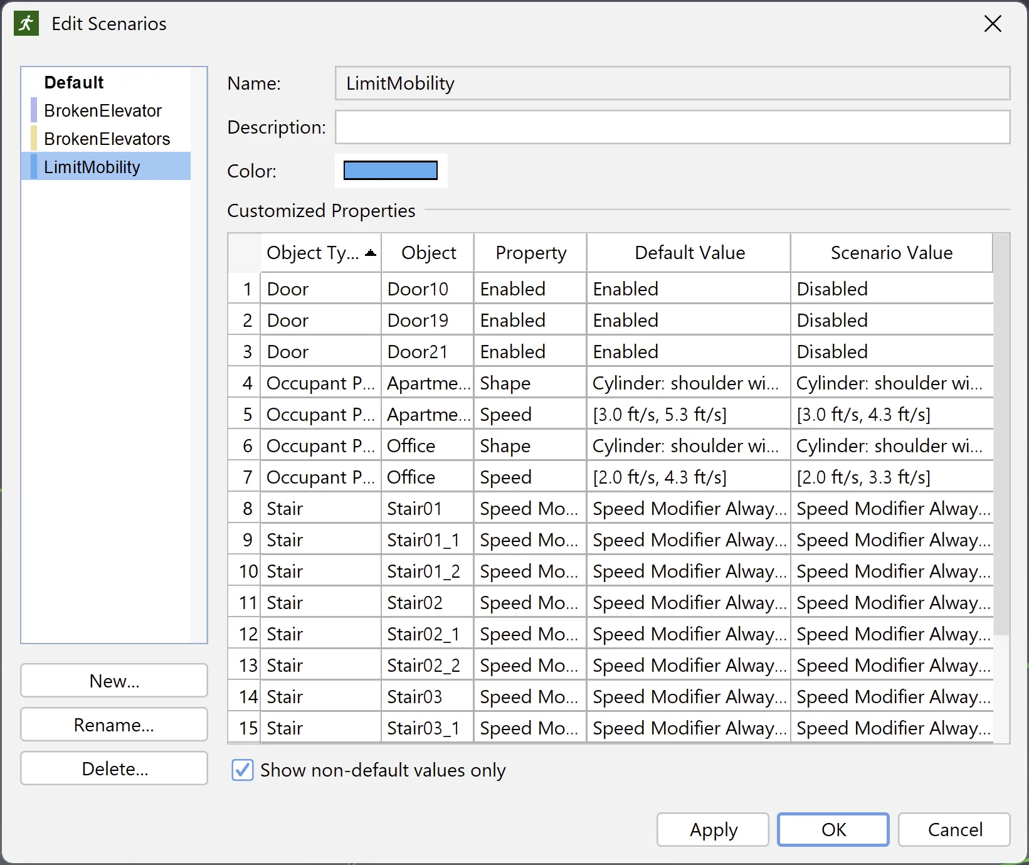
Task: Click the table's vertical scrollbar thumb
Action: [x=1001, y=434]
